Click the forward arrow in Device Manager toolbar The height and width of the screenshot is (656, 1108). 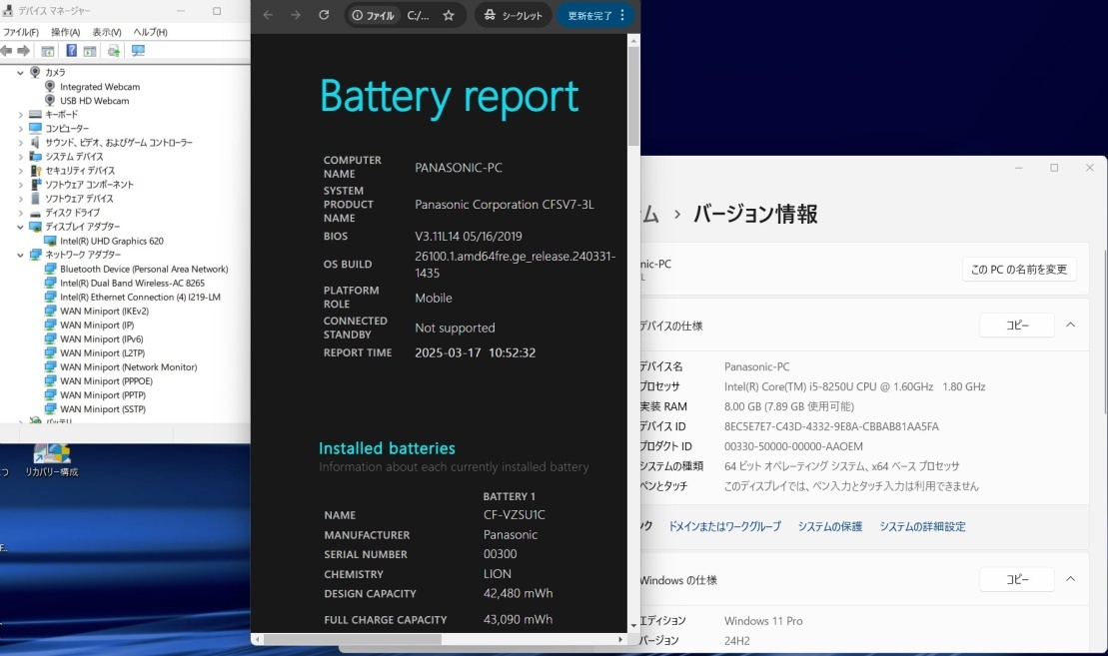click(x=23, y=51)
